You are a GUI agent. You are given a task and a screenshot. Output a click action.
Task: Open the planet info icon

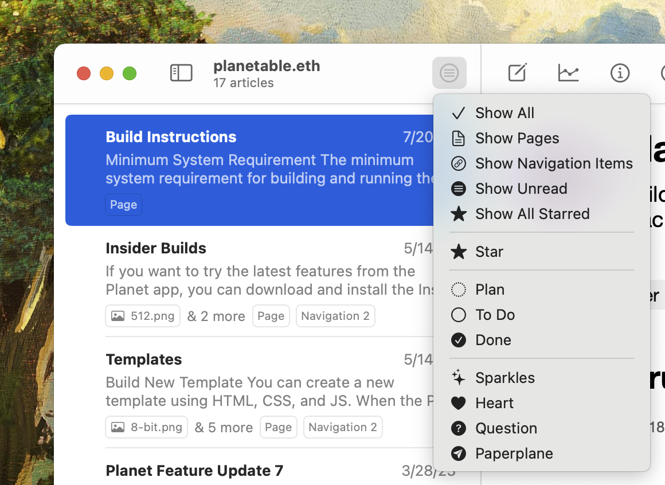point(620,73)
